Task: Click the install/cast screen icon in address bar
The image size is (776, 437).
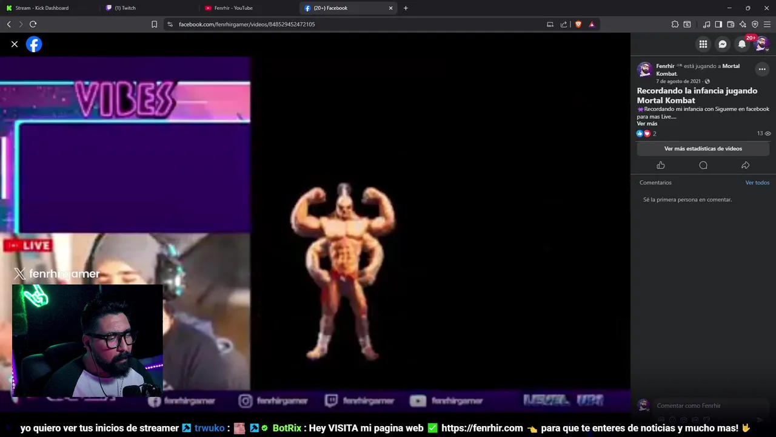Action: (x=550, y=24)
